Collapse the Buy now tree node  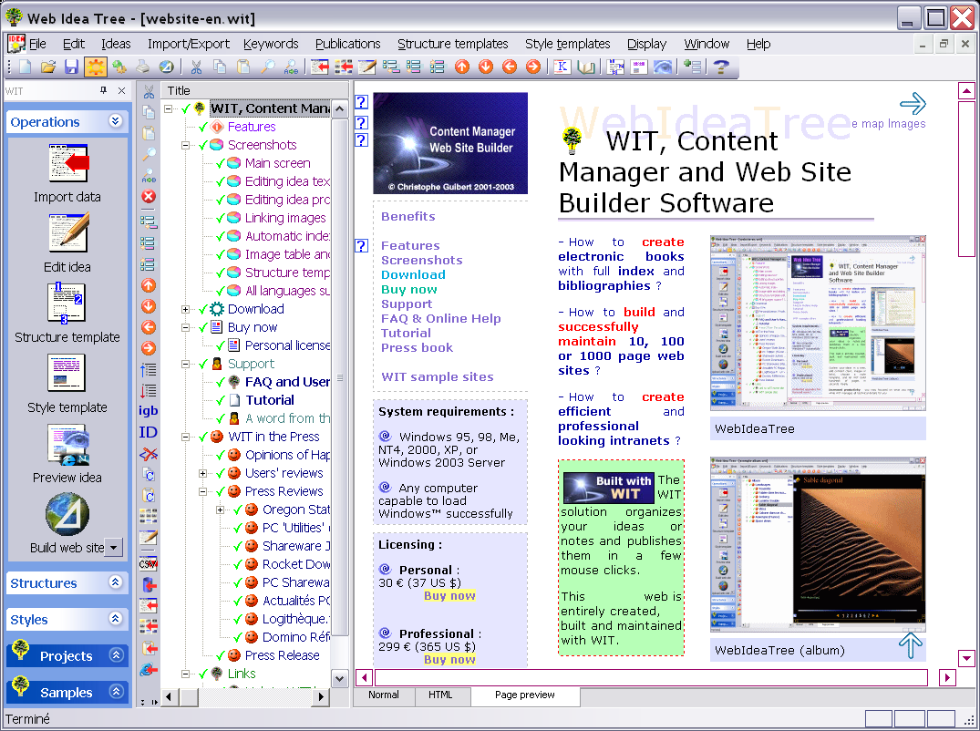pos(186,327)
